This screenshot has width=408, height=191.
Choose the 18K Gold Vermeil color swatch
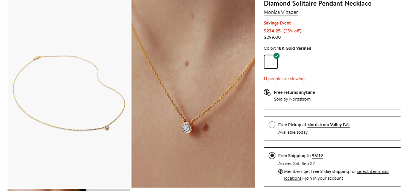pos(270,62)
